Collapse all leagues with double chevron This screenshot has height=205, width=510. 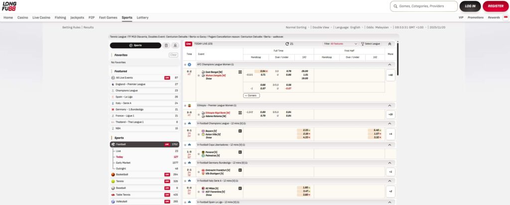point(389,43)
